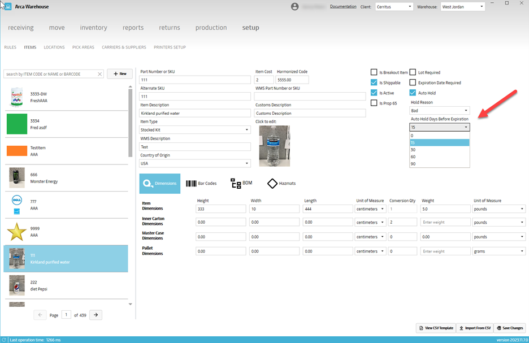Clear the item search box with X

[x=100, y=74]
